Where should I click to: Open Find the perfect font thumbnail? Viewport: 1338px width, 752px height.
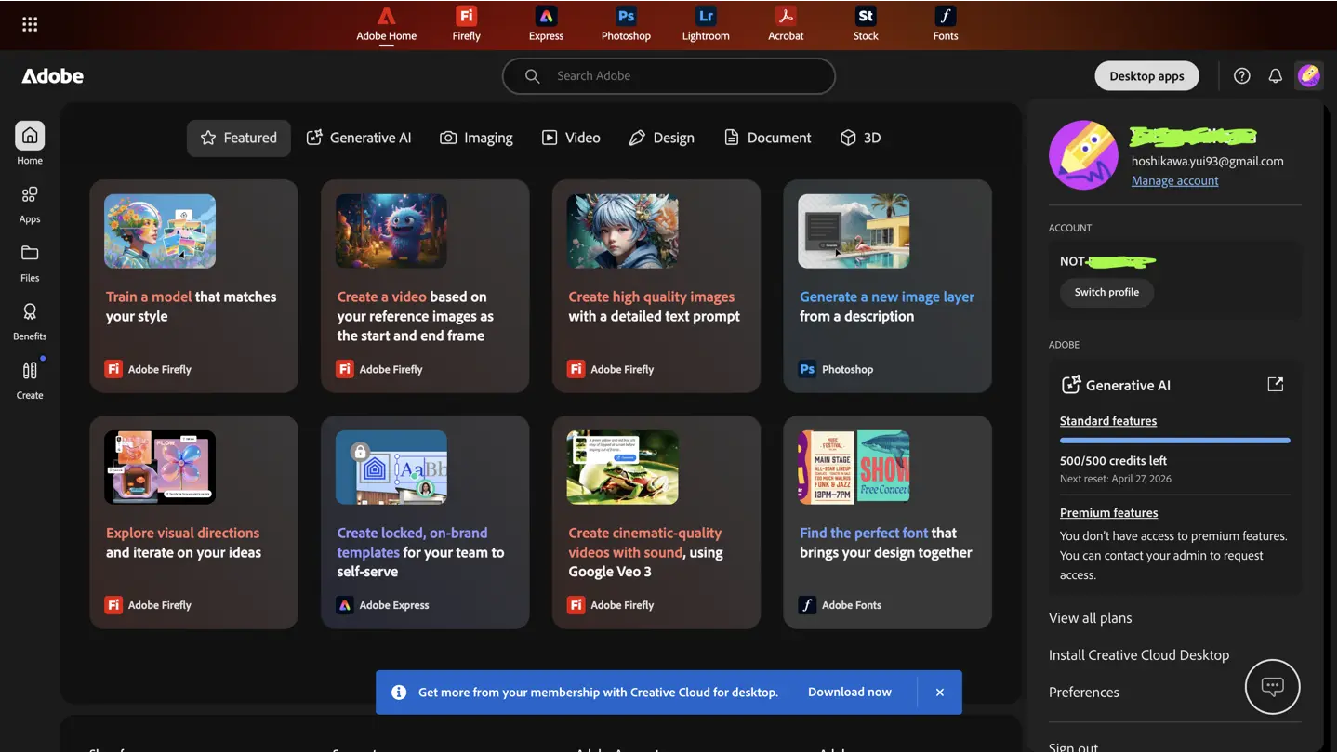click(854, 468)
